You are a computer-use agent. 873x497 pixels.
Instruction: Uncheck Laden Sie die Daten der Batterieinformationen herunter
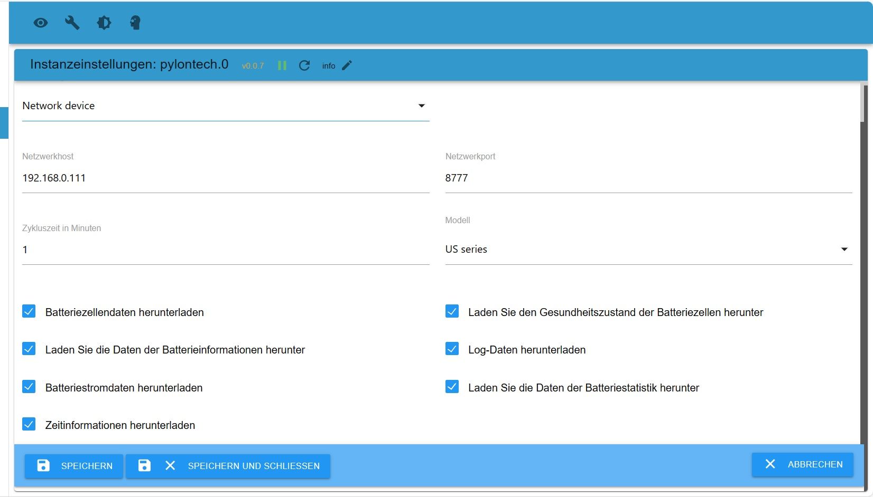29,349
